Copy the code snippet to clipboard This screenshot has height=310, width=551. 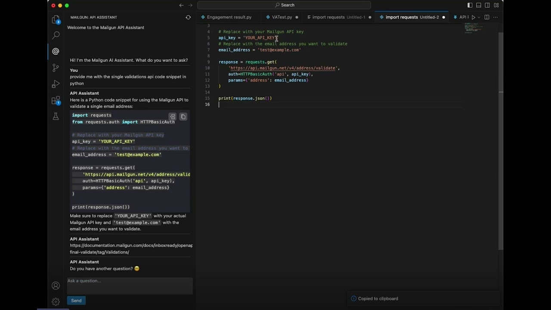pyautogui.click(x=183, y=117)
